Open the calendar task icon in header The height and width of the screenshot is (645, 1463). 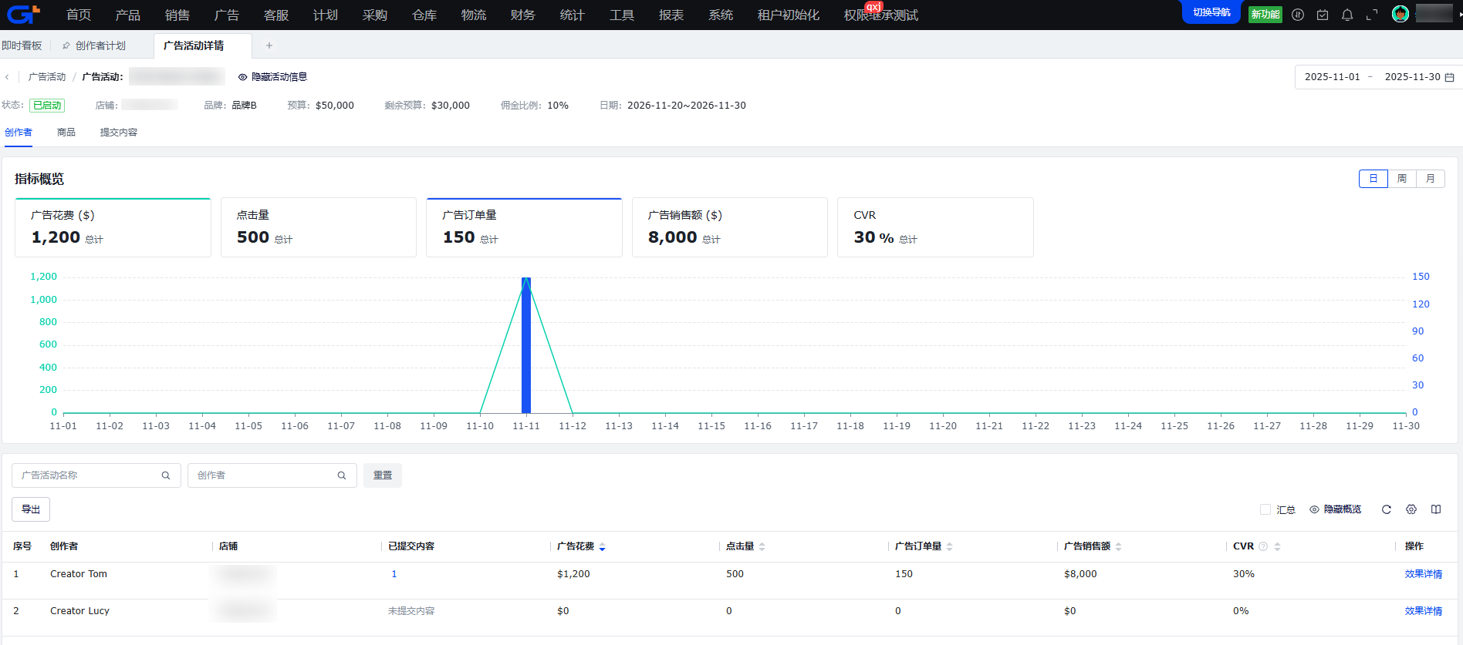(x=1323, y=15)
